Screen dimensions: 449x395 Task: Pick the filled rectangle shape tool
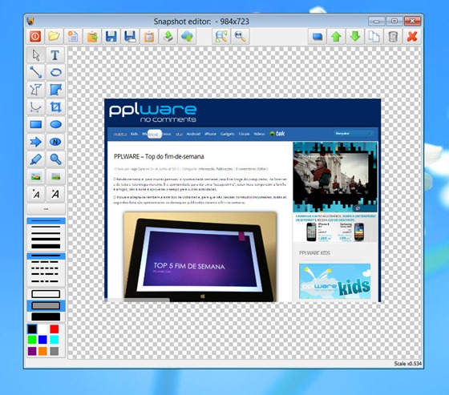tap(36, 124)
